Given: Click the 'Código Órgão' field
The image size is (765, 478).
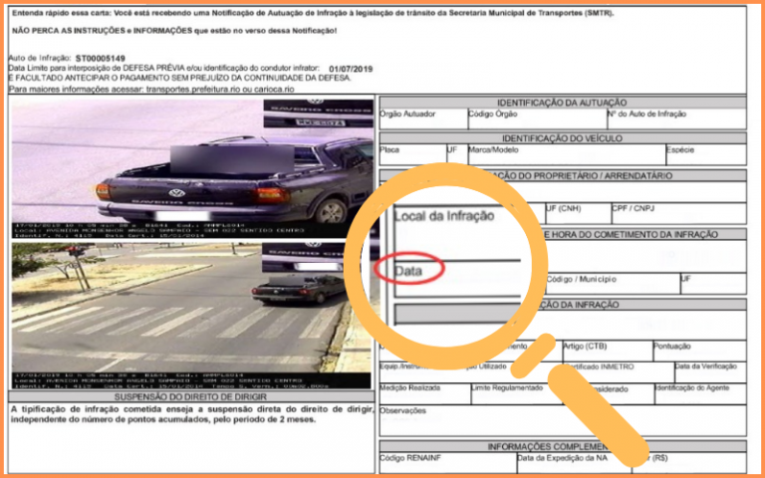Looking at the screenshot, I should pos(537,119).
